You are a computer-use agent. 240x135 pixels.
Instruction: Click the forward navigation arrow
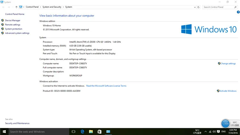pyautogui.click(x=9, y=7)
